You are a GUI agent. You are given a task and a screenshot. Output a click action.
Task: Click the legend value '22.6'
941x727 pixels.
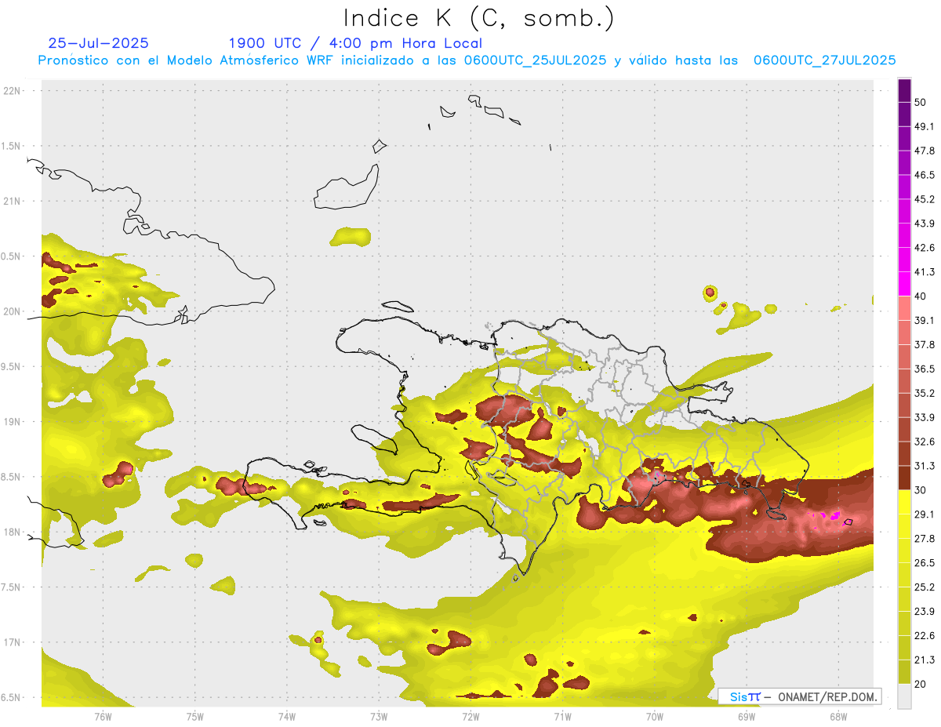tap(925, 636)
